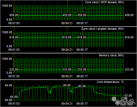137x107 pixels.
Task: Click the 1500.00 axis maximum in shader domain graph
Action: tap(7, 32)
